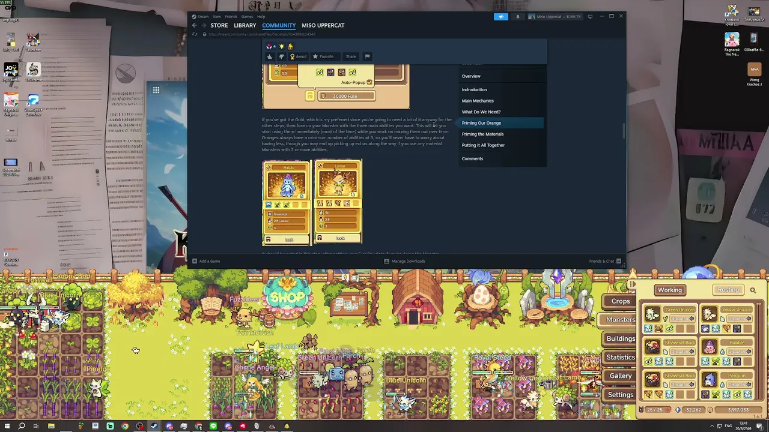Open the Games menu in Steam
The height and width of the screenshot is (432, 769).
[x=247, y=16]
